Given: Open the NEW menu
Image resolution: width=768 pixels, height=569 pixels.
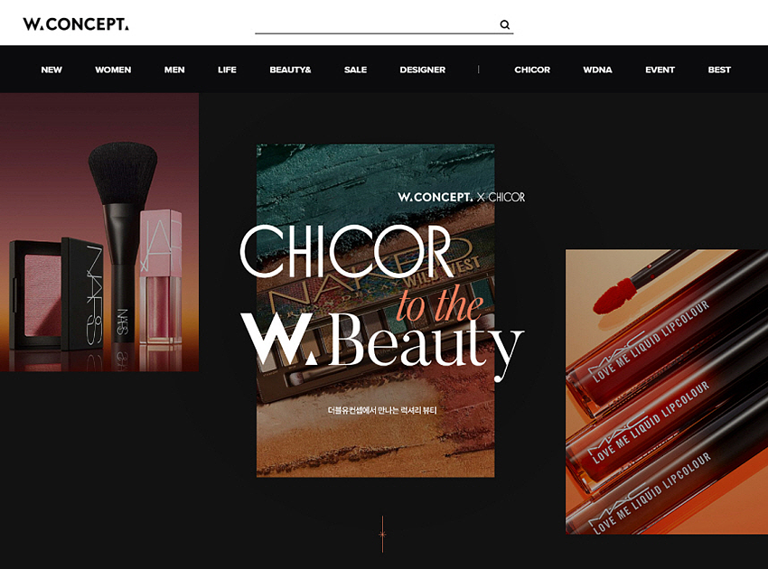Looking at the screenshot, I should (x=52, y=70).
